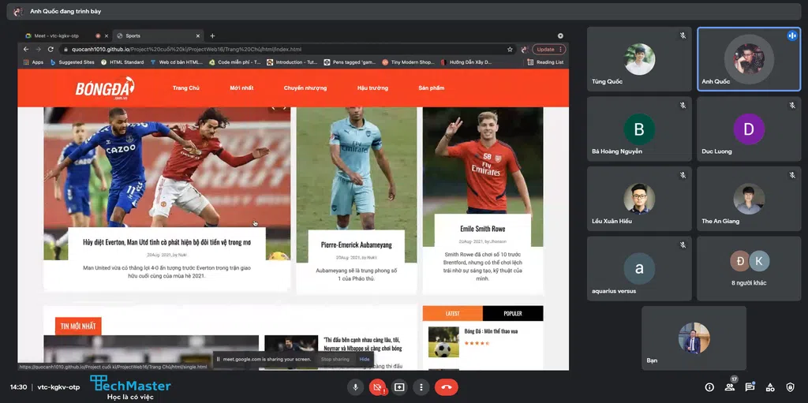The image size is (808, 403).
Task: Click The An Giang participant tile
Action: [x=749, y=199]
